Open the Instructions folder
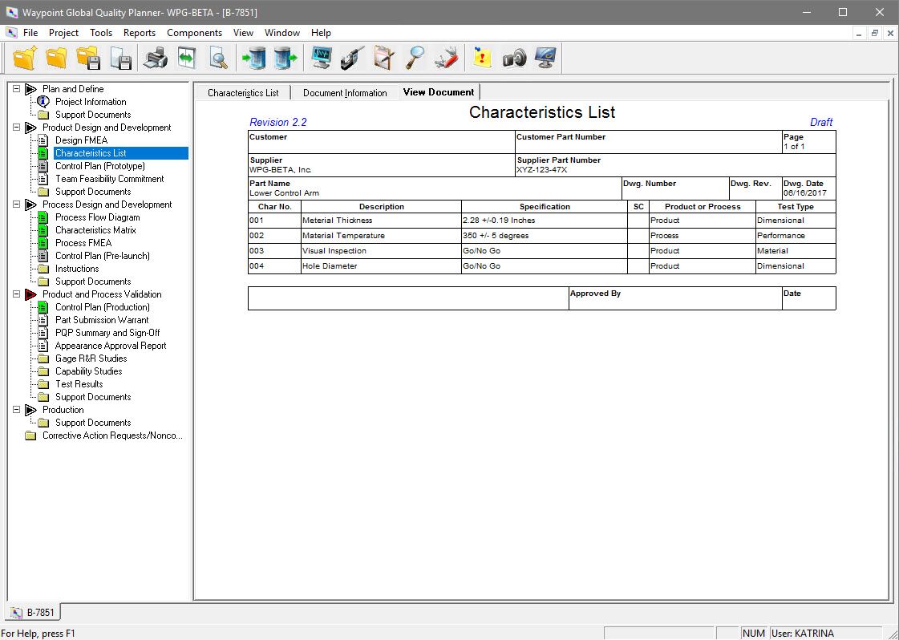 (x=77, y=269)
